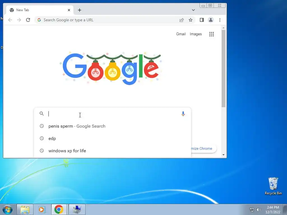Viewport: 287px width, 215px height.
Task: Open the Gmail link
Action: click(181, 34)
